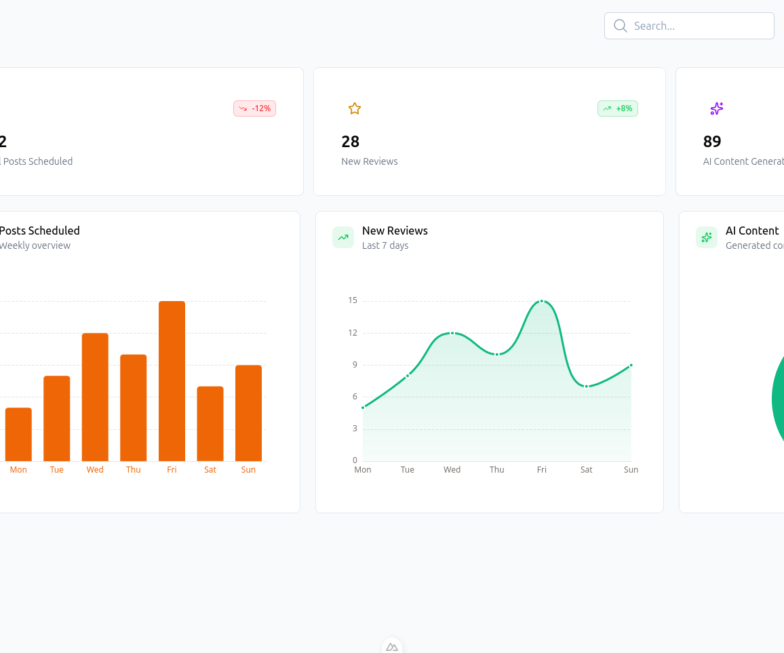Click the 'Last 7 days' subtitle
Screen dimensions: 784x653
tap(385, 245)
